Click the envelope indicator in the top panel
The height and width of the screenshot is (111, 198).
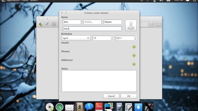(168, 1)
